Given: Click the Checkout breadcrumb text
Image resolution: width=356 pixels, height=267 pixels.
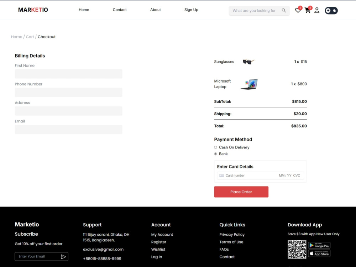Looking at the screenshot, I should 47,37.
